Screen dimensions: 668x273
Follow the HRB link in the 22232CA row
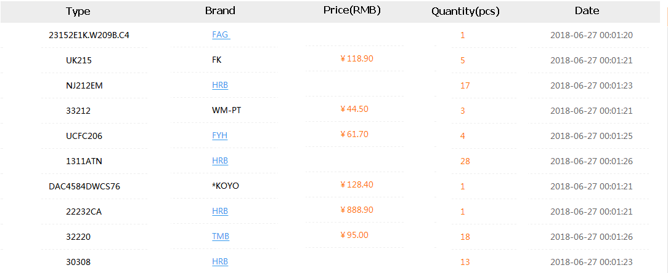(x=220, y=212)
